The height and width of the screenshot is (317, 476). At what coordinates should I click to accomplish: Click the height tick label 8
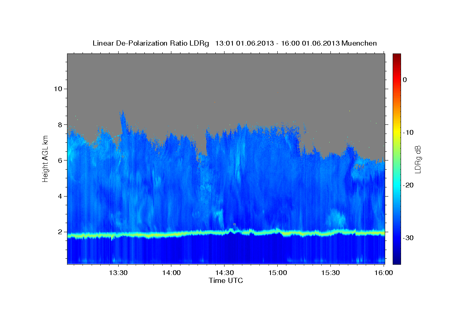[59, 124]
